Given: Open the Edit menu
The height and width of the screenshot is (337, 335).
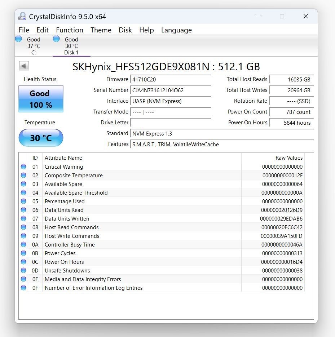Looking at the screenshot, I should pos(42,30).
